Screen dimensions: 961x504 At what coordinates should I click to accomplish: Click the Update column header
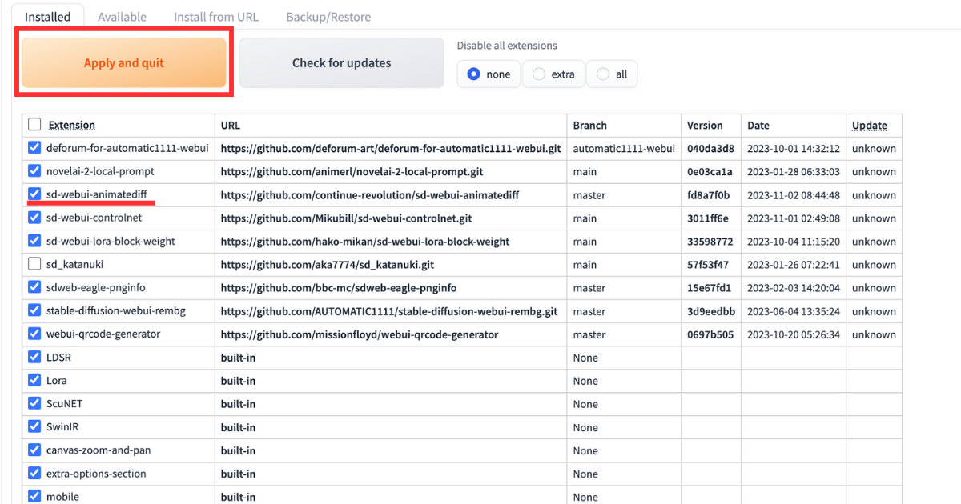870,126
